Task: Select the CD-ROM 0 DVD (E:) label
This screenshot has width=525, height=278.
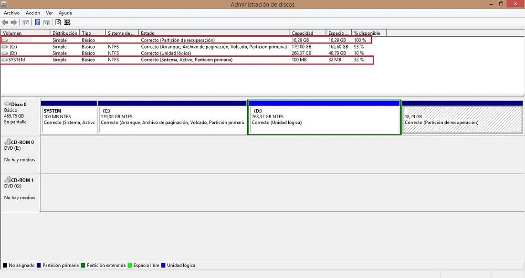Action: 21,154
